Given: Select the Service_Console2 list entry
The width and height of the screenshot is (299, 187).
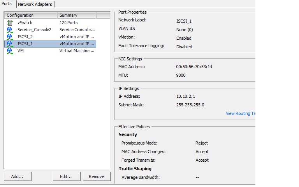Looking at the screenshot, I should tap(34, 30).
